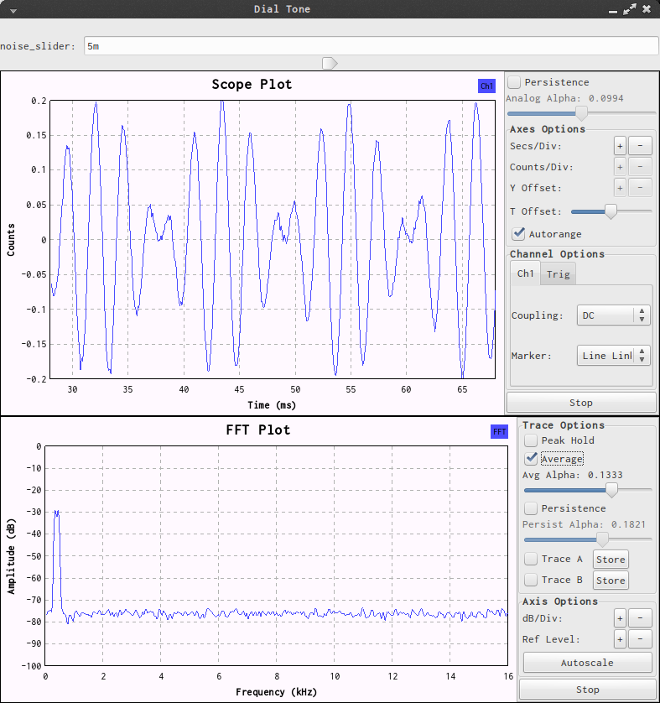Click the Autoscale button
The width and height of the screenshot is (660, 703).
click(x=587, y=663)
